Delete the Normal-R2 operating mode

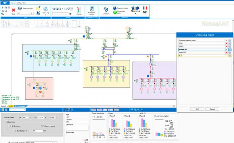(227, 53)
